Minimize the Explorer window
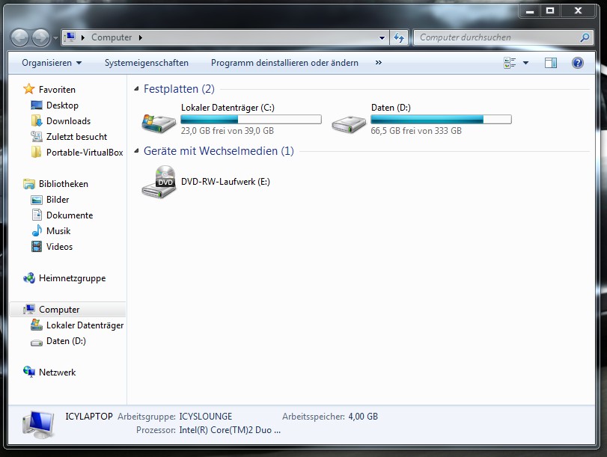 [530, 11]
